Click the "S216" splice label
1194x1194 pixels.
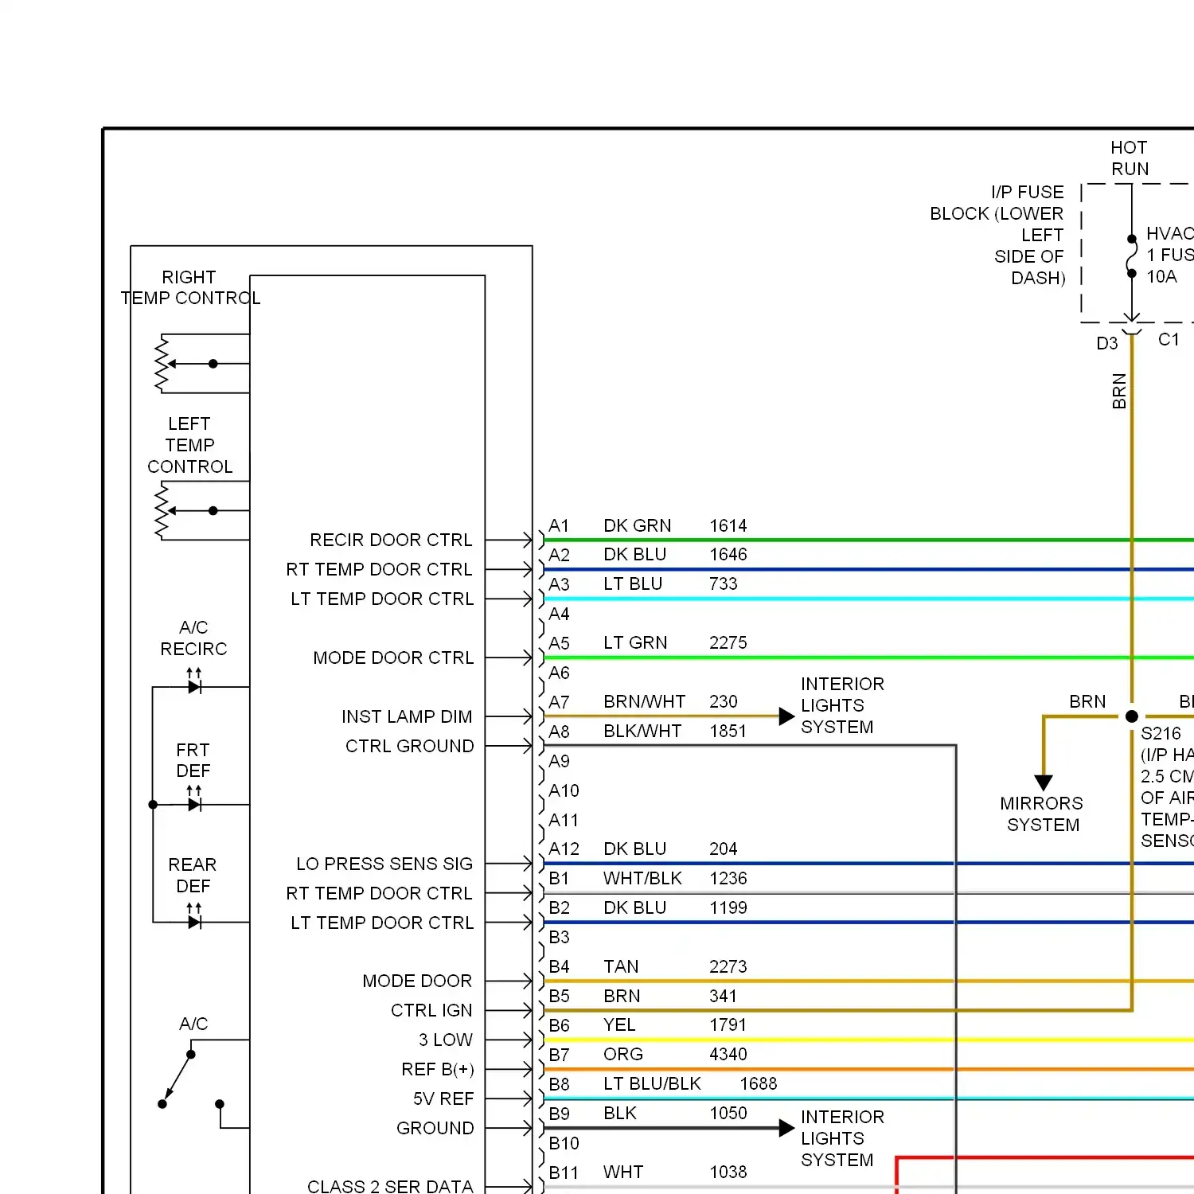(1161, 733)
